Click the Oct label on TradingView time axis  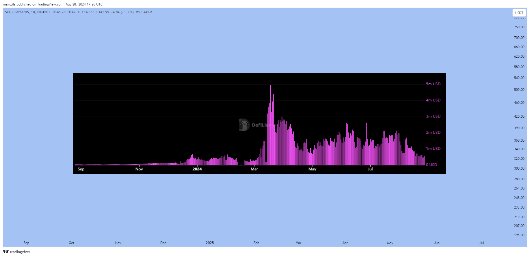tap(71, 243)
